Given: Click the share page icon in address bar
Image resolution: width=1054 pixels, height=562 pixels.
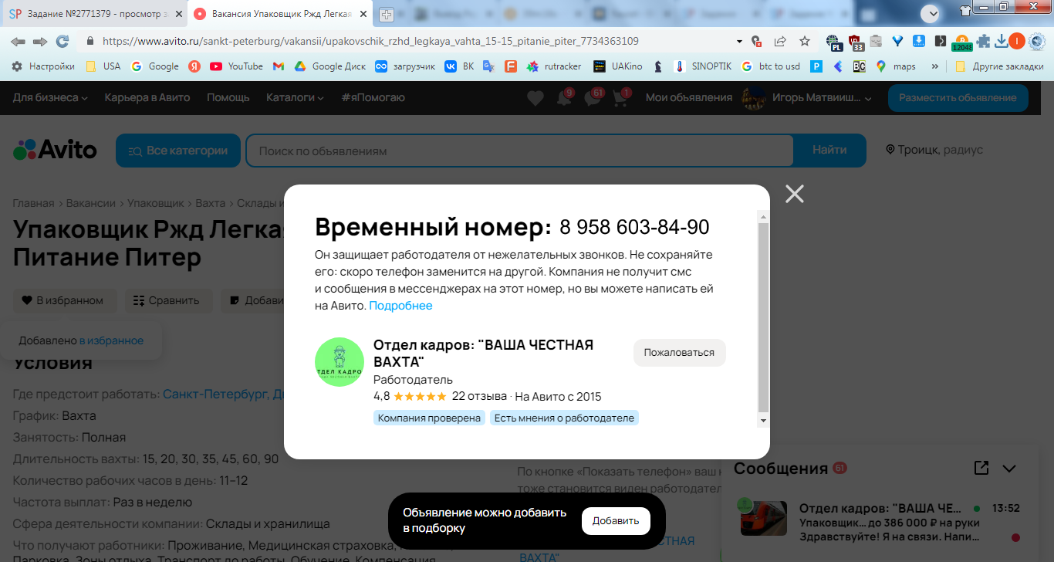Looking at the screenshot, I should (x=781, y=42).
